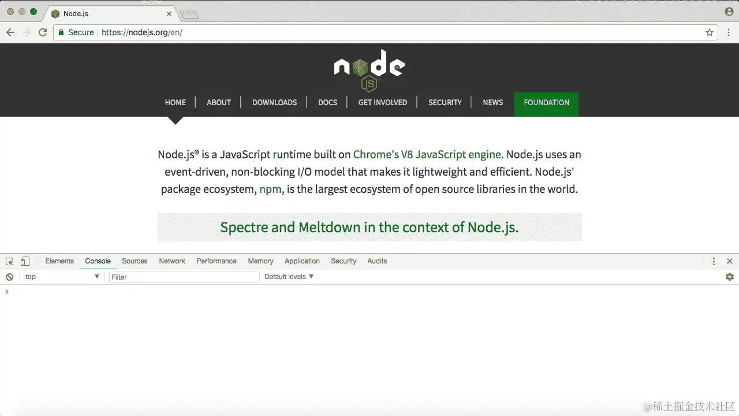Open console settings via the gear icon
This screenshot has height=416, width=739.
click(x=730, y=277)
